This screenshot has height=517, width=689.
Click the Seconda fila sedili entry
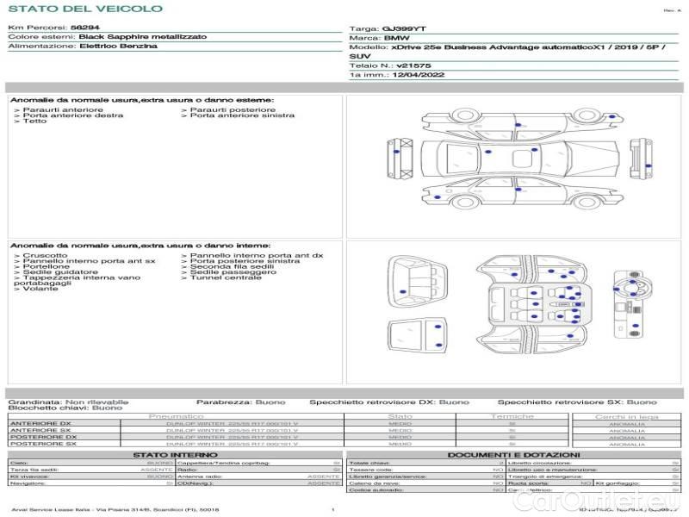click(x=227, y=266)
